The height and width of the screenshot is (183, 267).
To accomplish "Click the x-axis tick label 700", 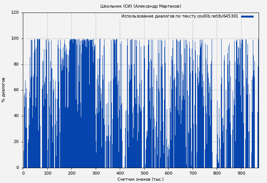I will pos(193,173).
